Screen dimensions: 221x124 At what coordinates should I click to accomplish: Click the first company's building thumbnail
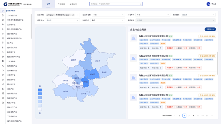(x=133, y=38)
